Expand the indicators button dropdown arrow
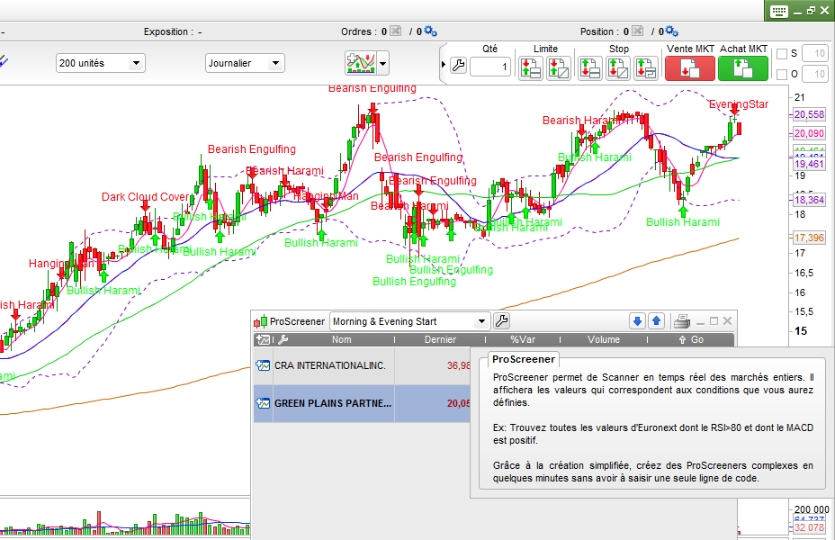This screenshot has height=540, width=835. (383, 63)
